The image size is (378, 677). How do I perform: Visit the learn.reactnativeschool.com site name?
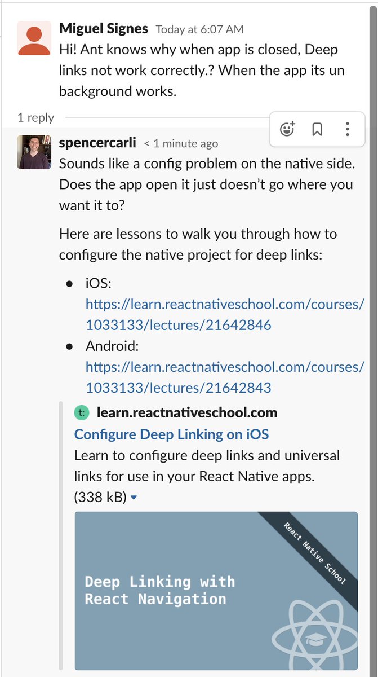pyautogui.click(x=187, y=412)
